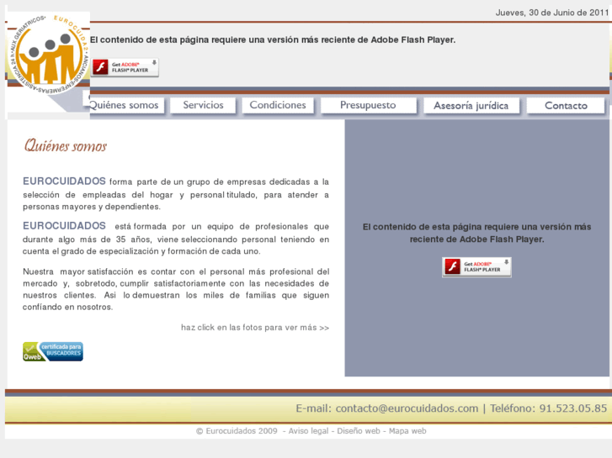The image size is (612, 458).
Task: Go to the Condiciones page
Action: coord(278,105)
